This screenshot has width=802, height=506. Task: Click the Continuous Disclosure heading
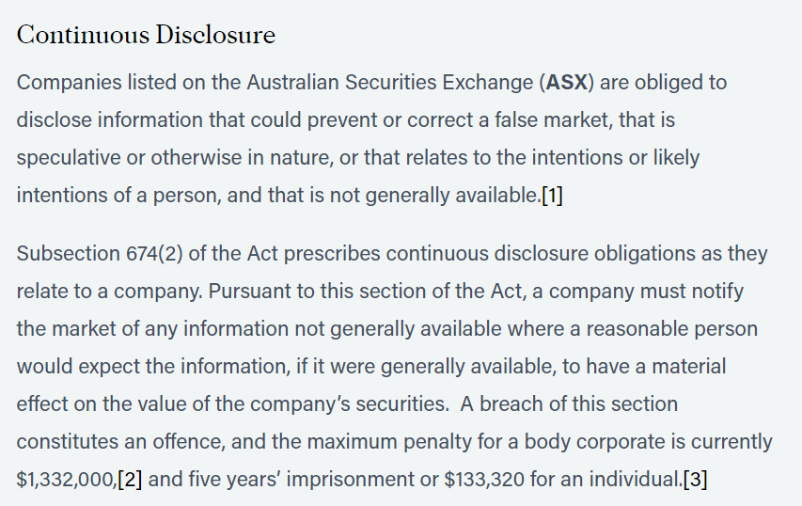coord(147,35)
